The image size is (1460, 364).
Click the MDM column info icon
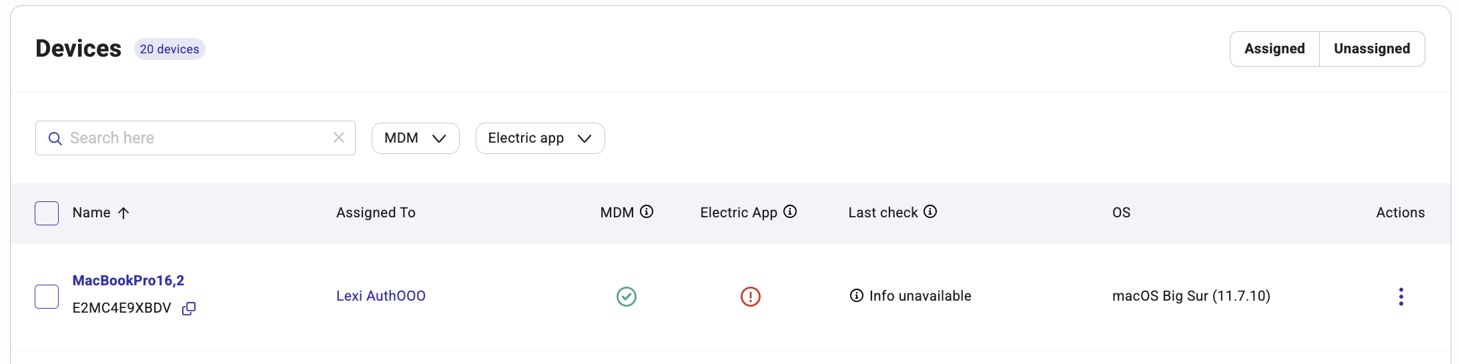[647, 211]
